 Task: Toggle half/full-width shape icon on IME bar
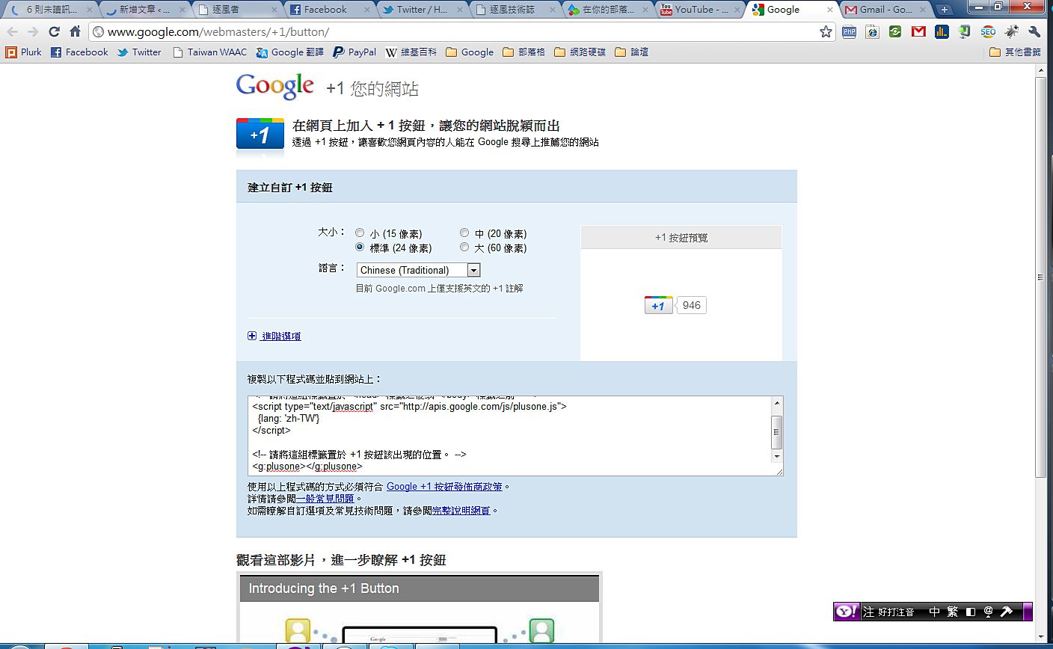click(x=971, y=612)
